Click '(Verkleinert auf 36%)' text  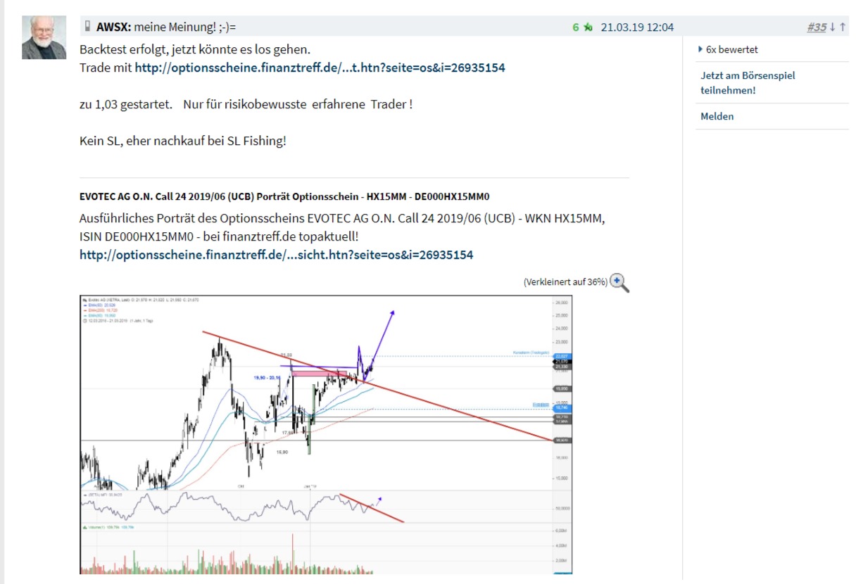[565, 282]
